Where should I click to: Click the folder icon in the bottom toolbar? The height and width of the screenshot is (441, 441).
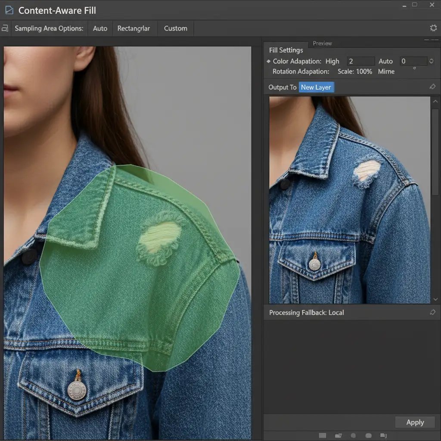(338, 435)
